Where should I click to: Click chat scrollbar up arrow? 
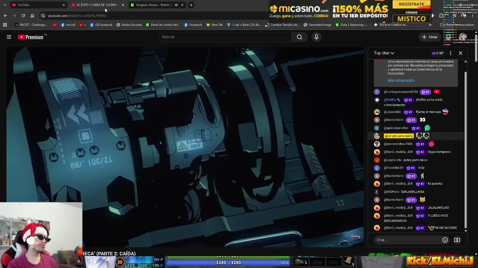coord(465,61)
